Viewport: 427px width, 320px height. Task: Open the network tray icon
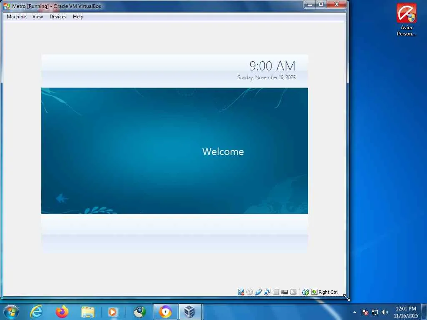pyautogui.click(x=375, y=312)
